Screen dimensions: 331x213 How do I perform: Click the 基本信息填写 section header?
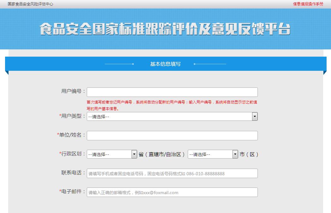[x=165, y=64]
